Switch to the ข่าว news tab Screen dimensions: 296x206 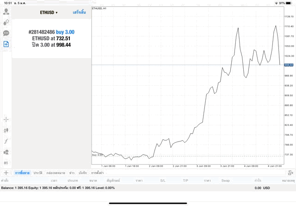pyautogui.click(x=72, y=173)
